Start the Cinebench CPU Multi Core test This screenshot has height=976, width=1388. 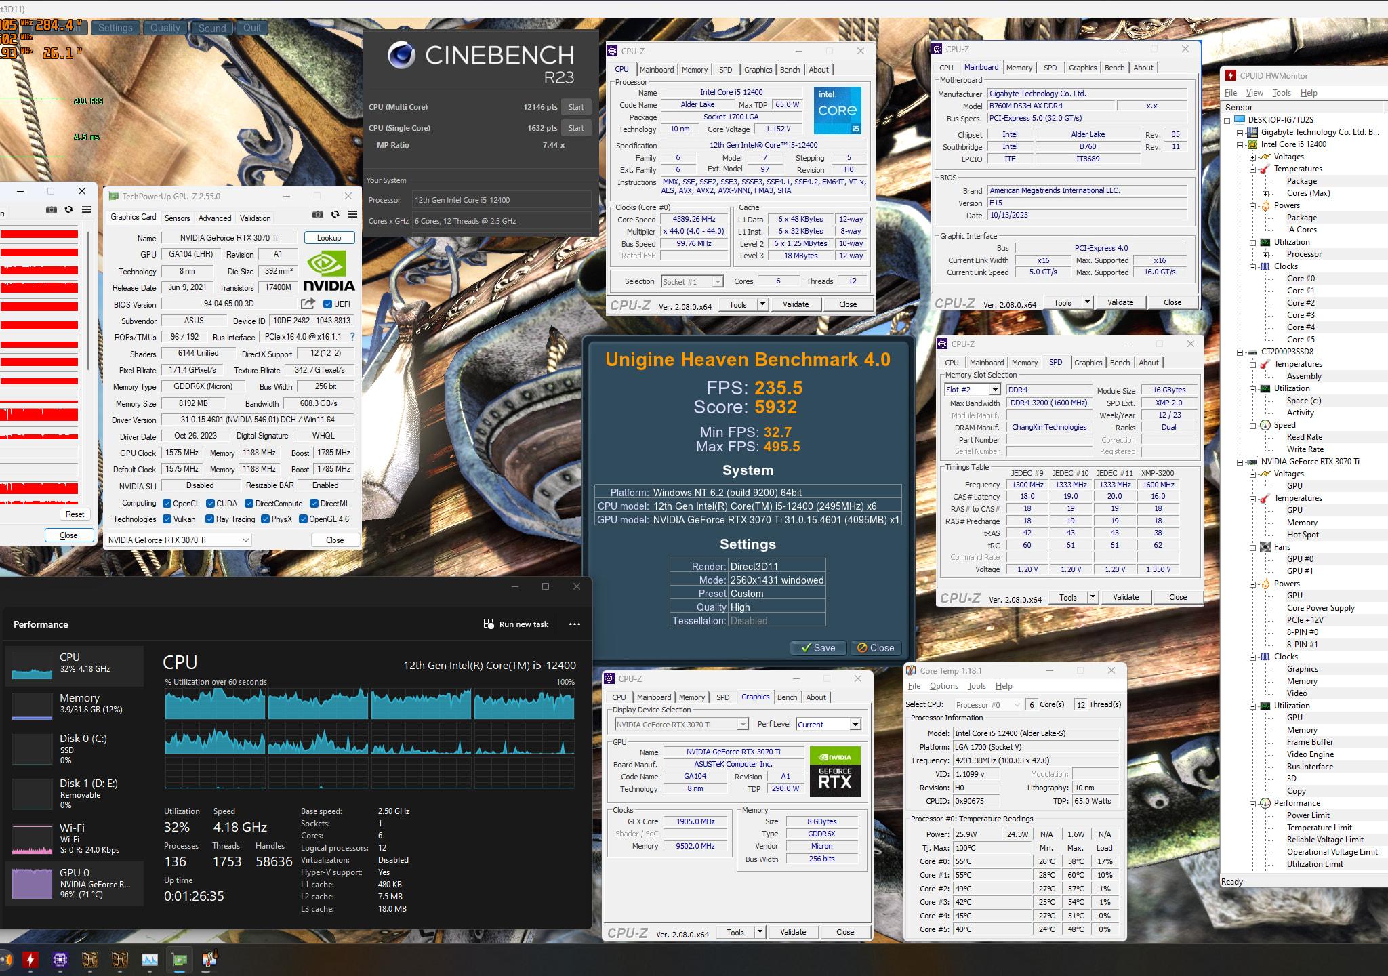[576, 107]
